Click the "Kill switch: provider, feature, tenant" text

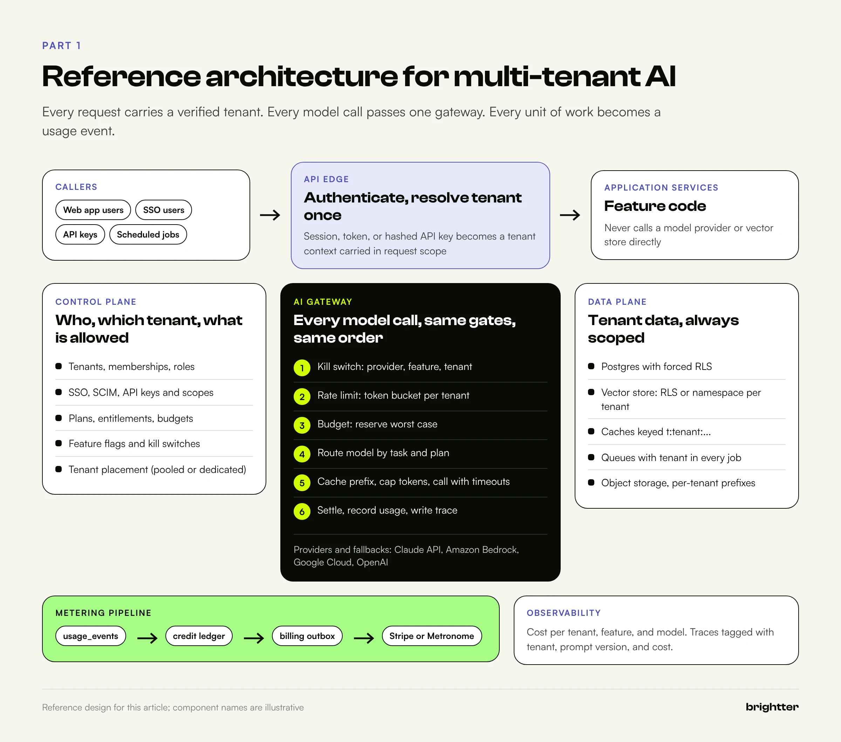click(395, 366)
